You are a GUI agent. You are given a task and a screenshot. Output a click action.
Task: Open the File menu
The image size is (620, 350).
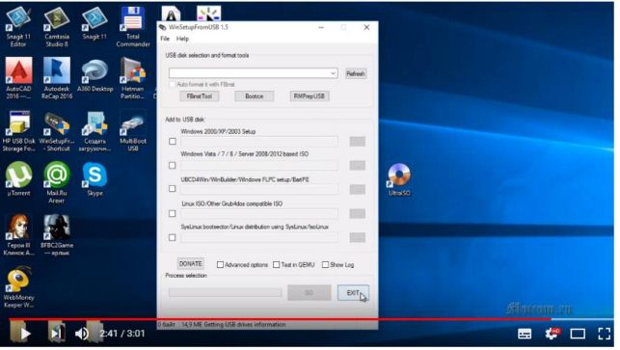(x=165, y=39)
